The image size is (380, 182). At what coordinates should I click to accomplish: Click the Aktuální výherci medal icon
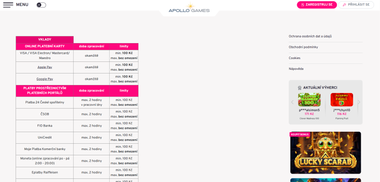click(x=300, y=88)
